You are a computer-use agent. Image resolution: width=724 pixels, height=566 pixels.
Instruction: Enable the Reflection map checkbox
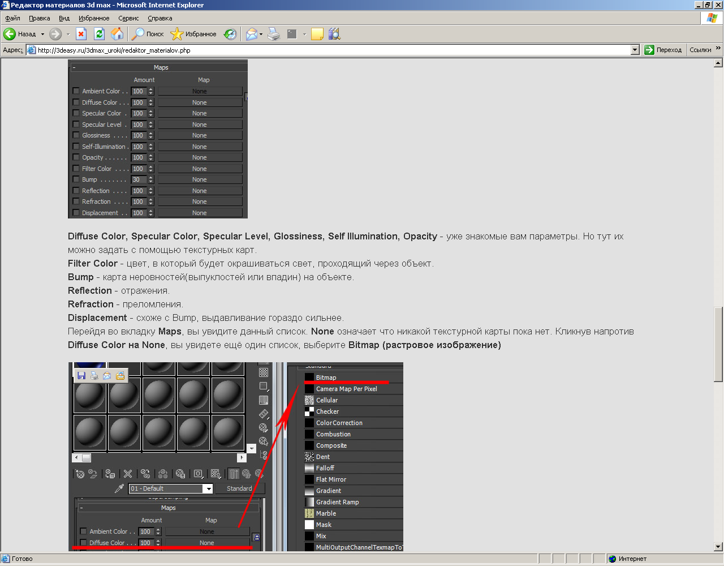(76, 191)
